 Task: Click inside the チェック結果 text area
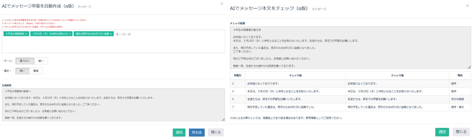click(350, 48)
